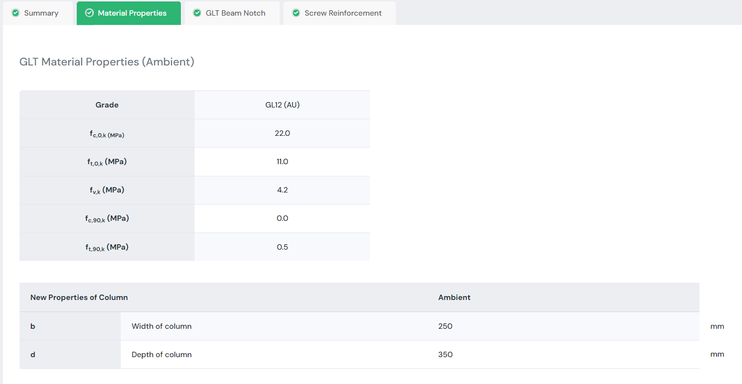Click the 11.0 tension strength value
The width and height of the screenshot is (742, 384).
pyautogui.click(x=282, y=162)
